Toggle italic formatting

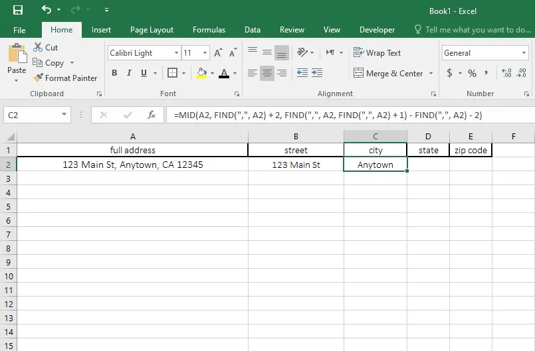(129, 73)
